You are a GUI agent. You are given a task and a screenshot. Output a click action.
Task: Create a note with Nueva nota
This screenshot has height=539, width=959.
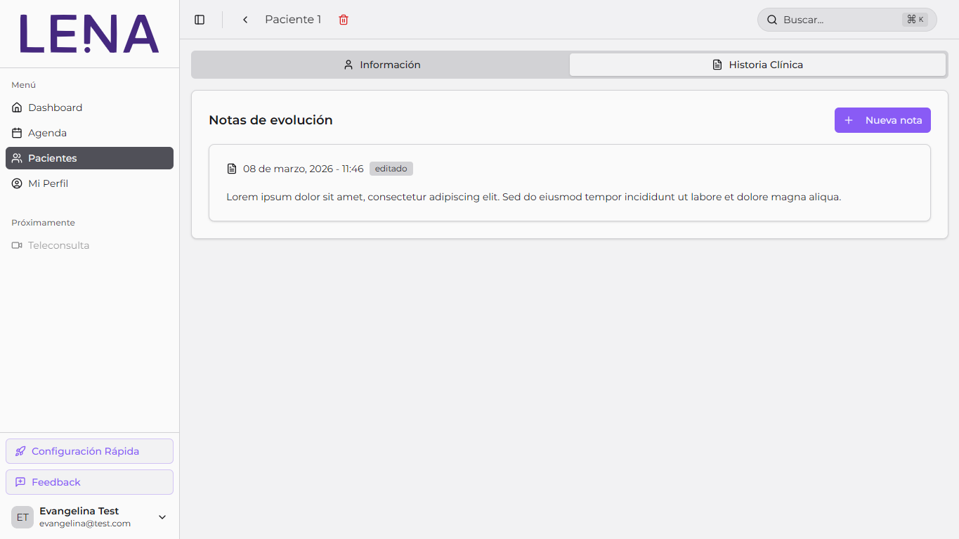coord(882,120)
